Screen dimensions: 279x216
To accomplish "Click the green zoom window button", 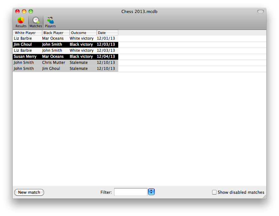I will (31, 11).
